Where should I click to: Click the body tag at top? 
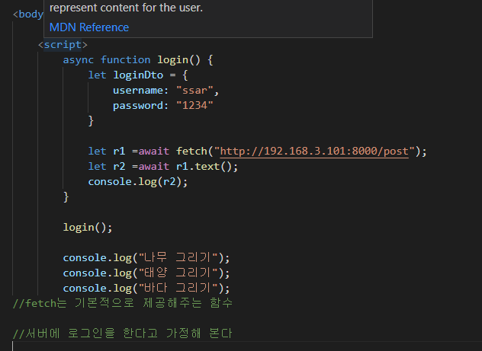(x=28, y=14)
